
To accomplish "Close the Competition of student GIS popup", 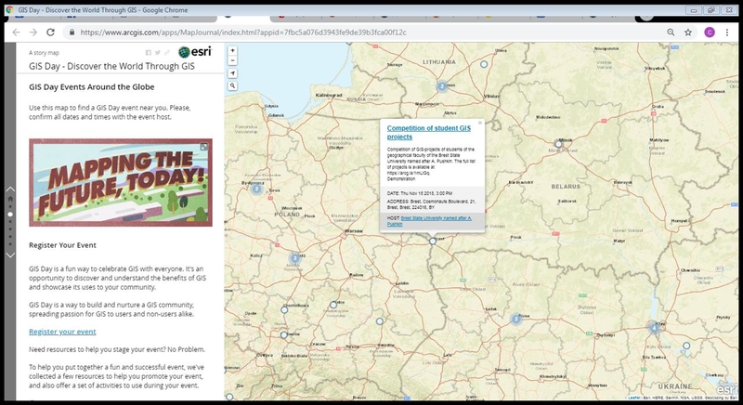I will point(480,123).
